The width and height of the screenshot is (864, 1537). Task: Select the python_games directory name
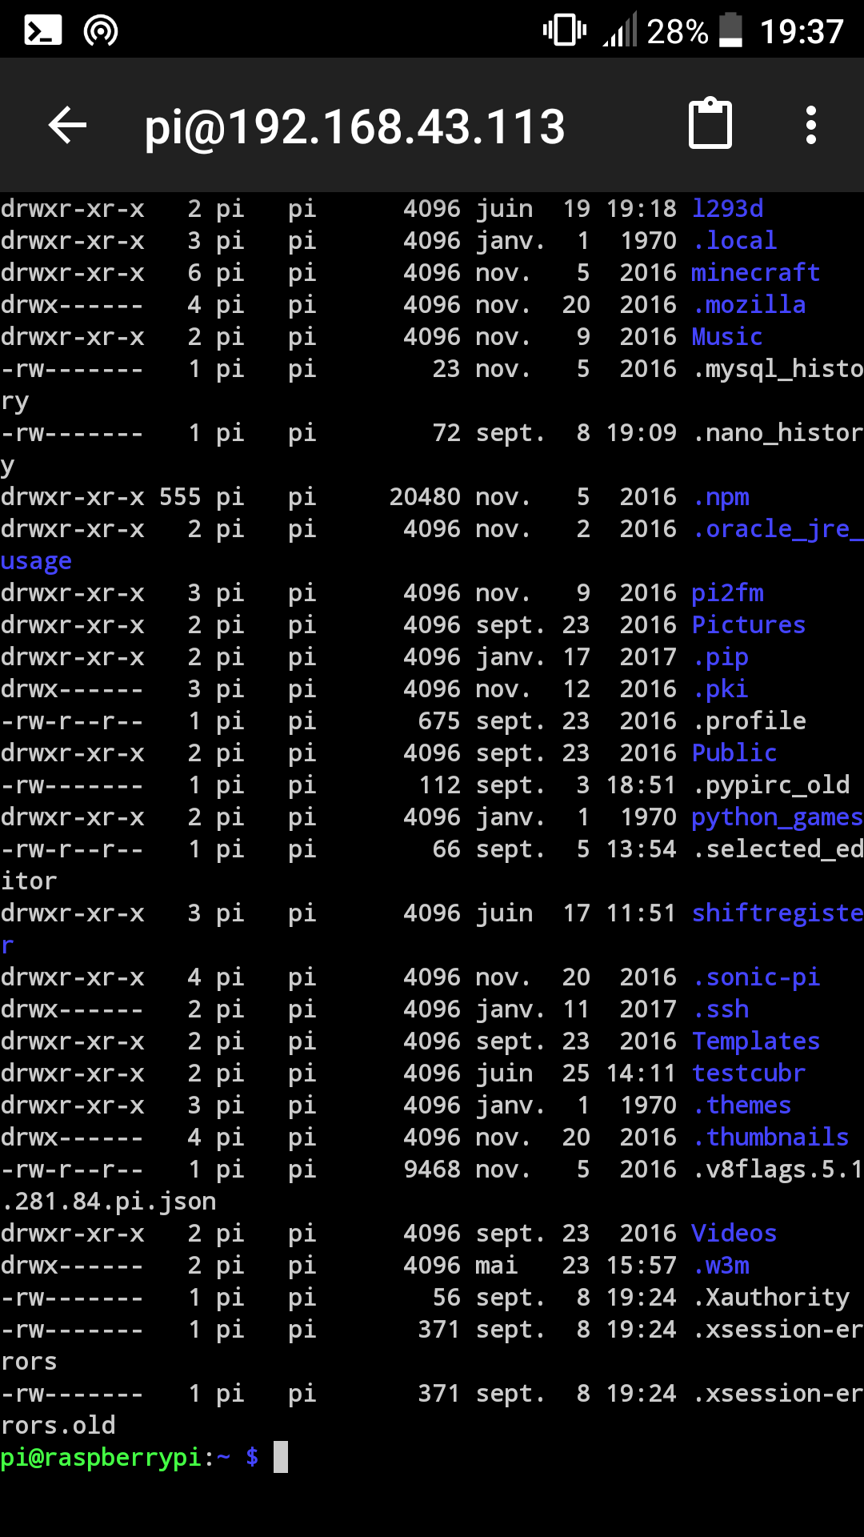[x=777, y=817]
